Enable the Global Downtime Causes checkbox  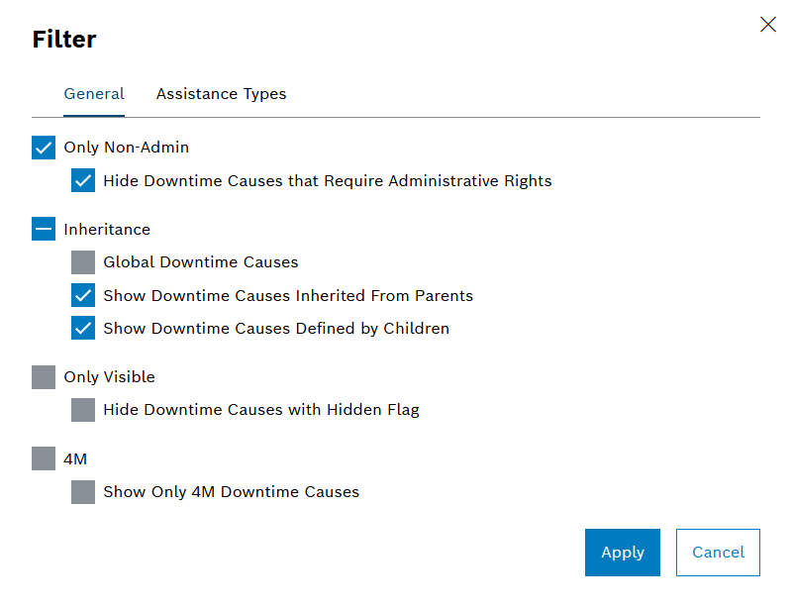[x=83, y=262]
